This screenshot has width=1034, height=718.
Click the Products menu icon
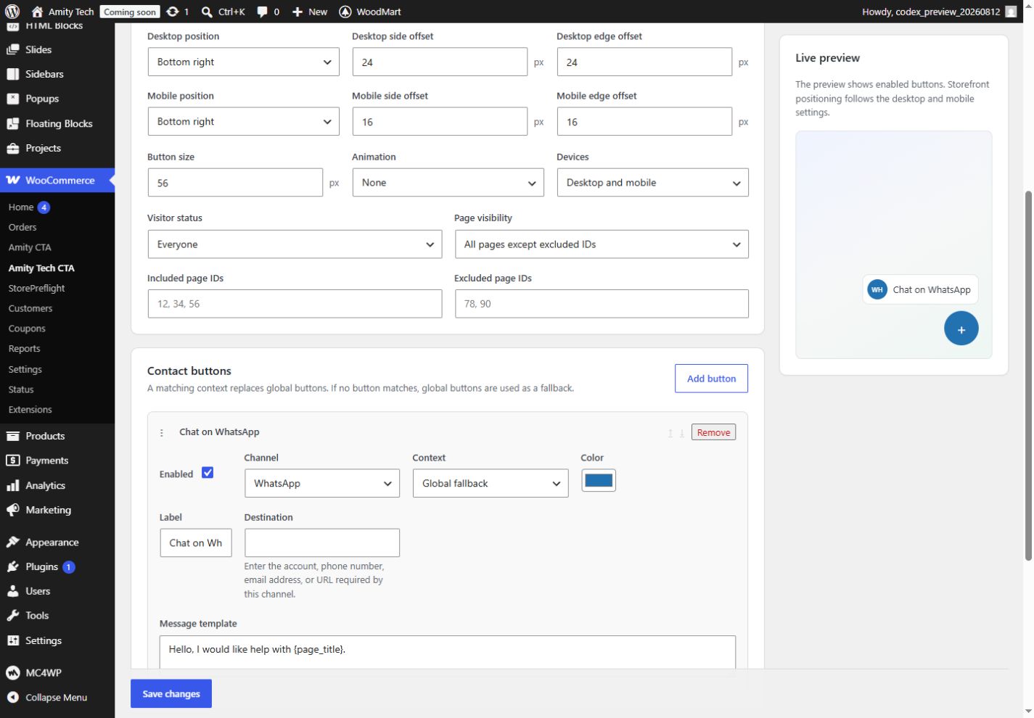point(13,436)
